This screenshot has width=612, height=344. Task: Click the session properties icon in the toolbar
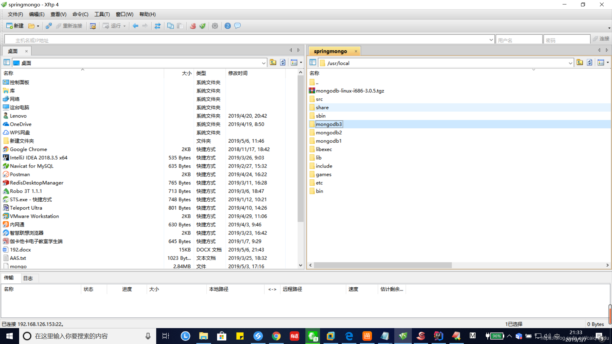[x=93, y=26]
